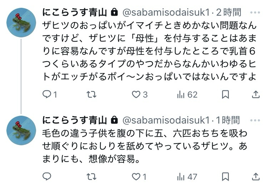Viewport: 268px width, 183px height.
Task: Bookmark the first tweet
Action: tap(225, 94)
